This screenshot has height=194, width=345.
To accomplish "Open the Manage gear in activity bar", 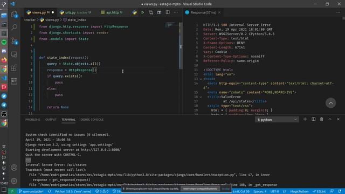I will [x=14, y=181].
